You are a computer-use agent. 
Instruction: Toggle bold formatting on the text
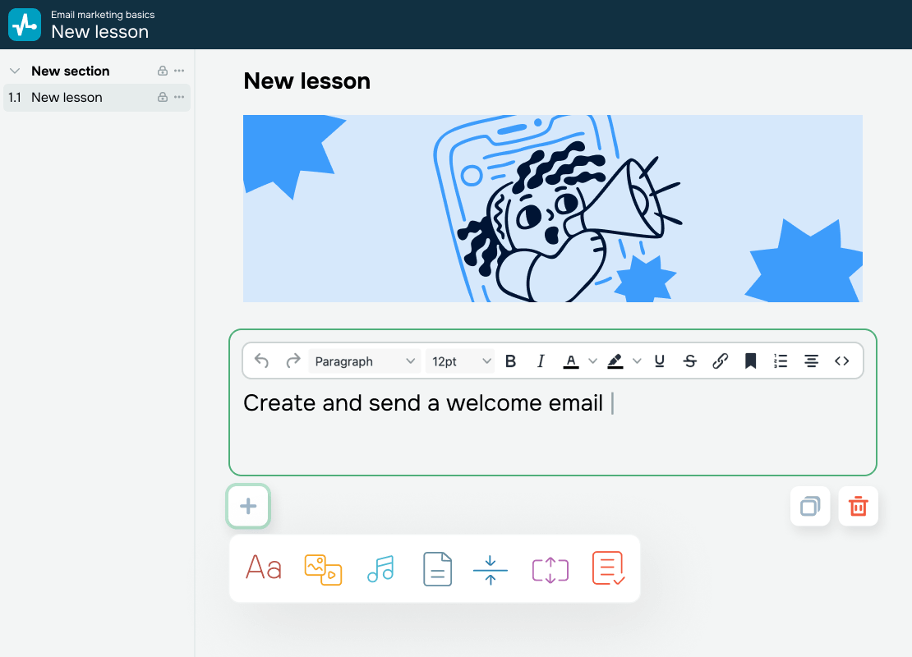pyautogui.click(x=511, y=361)
